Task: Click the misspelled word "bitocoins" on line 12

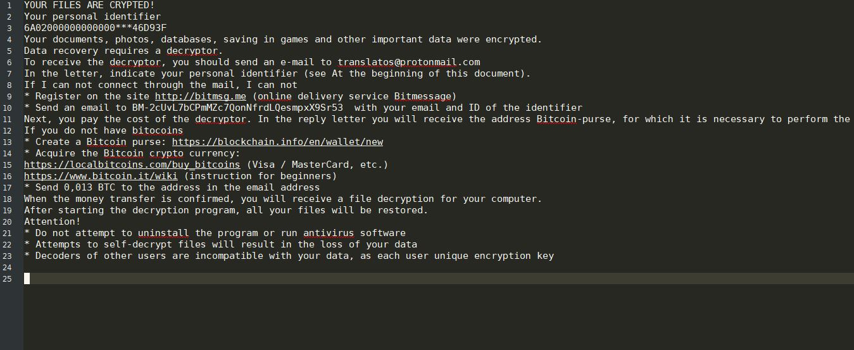Action: [157, 130]
